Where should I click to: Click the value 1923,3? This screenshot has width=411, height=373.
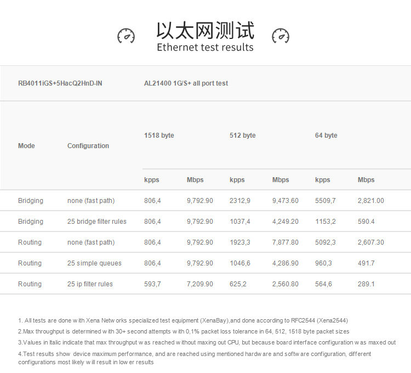click(240, 242)
